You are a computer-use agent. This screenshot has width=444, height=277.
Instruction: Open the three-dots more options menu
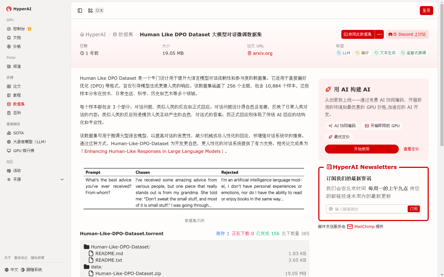click(379, 34)
